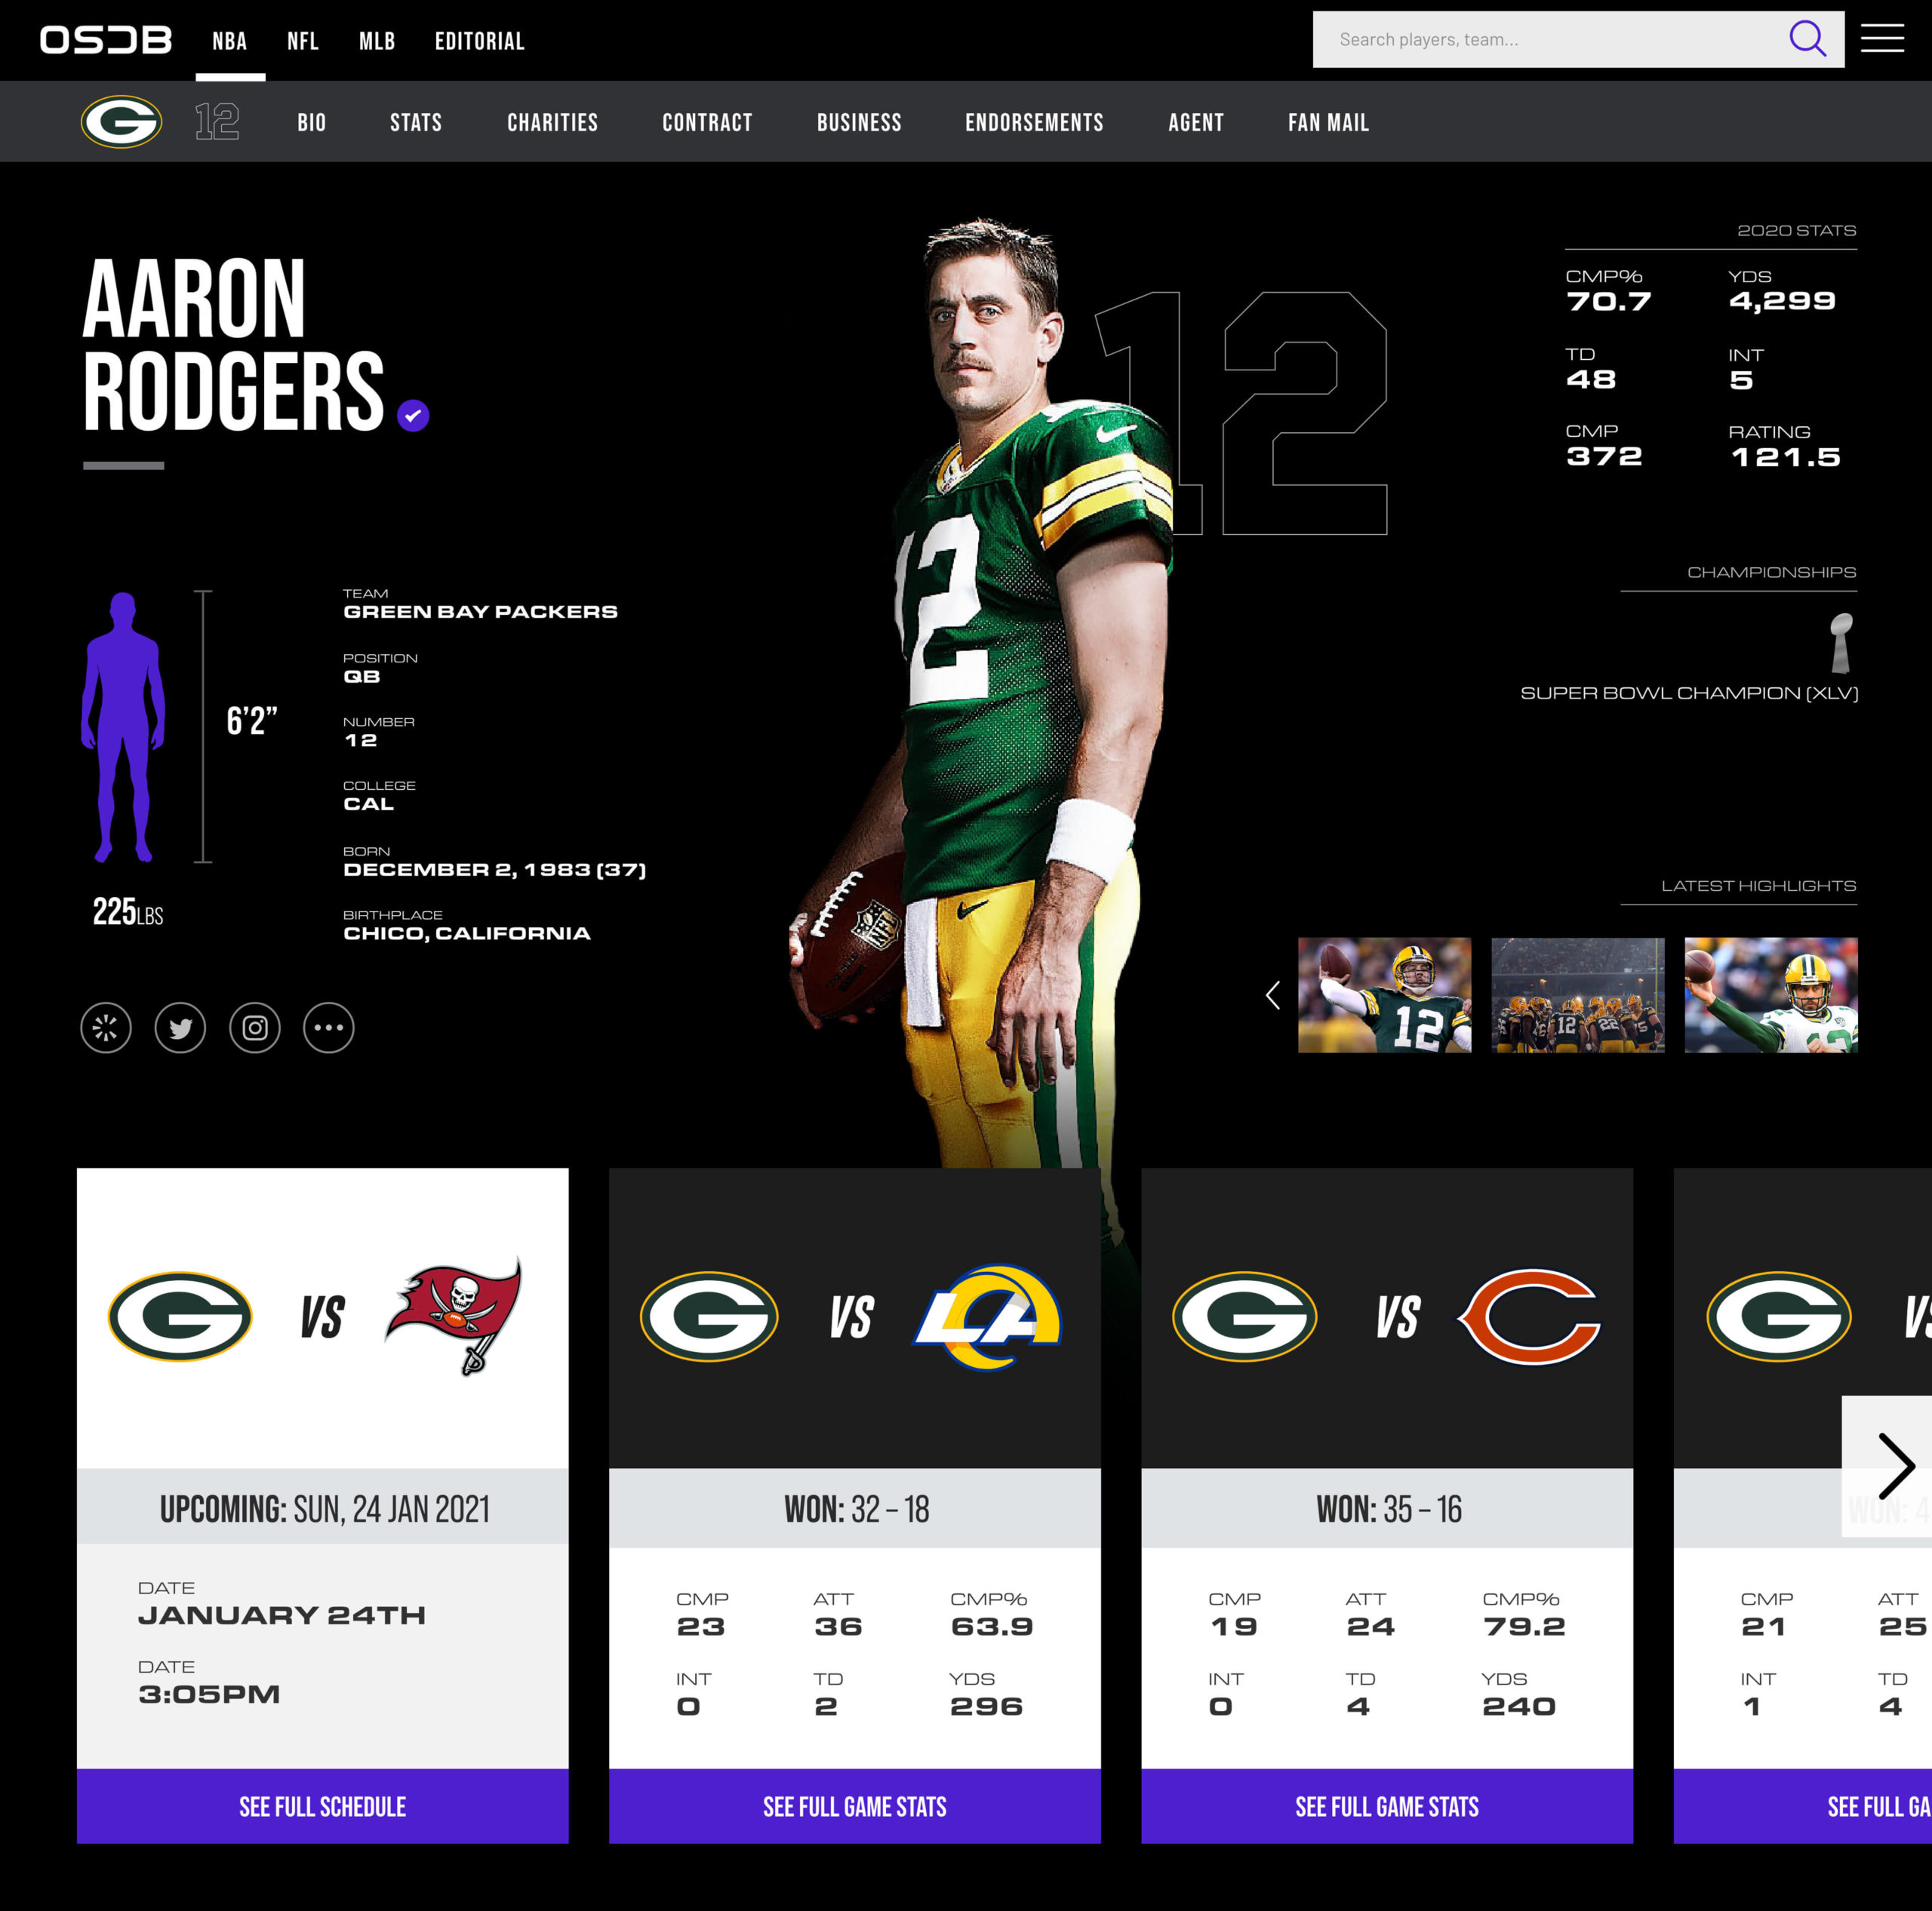Click the 121.5 rating value
The image size is (1932, 1911).
pos(1785,458)
